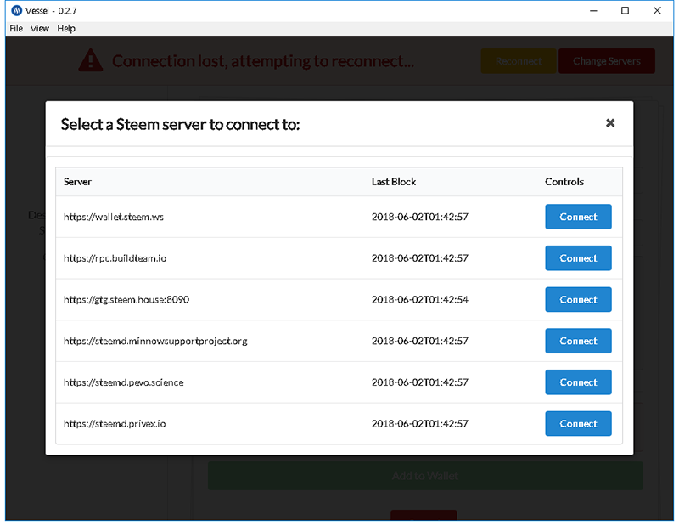Viewport: 679px width, 526px height.
Task: Select the https://rpc.buildteam.io address text
Action: click(x=115, y=258)
